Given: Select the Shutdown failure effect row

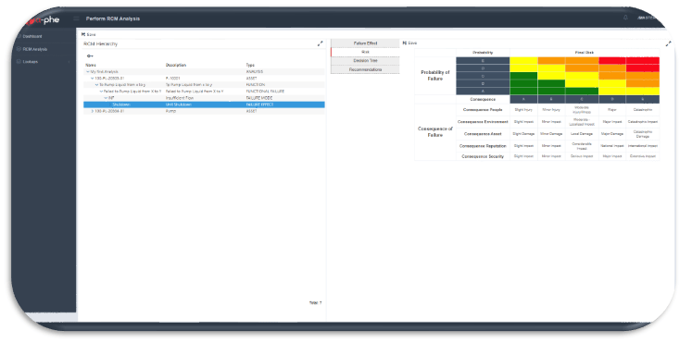Looking at the screenshot, I should [204, 104].
